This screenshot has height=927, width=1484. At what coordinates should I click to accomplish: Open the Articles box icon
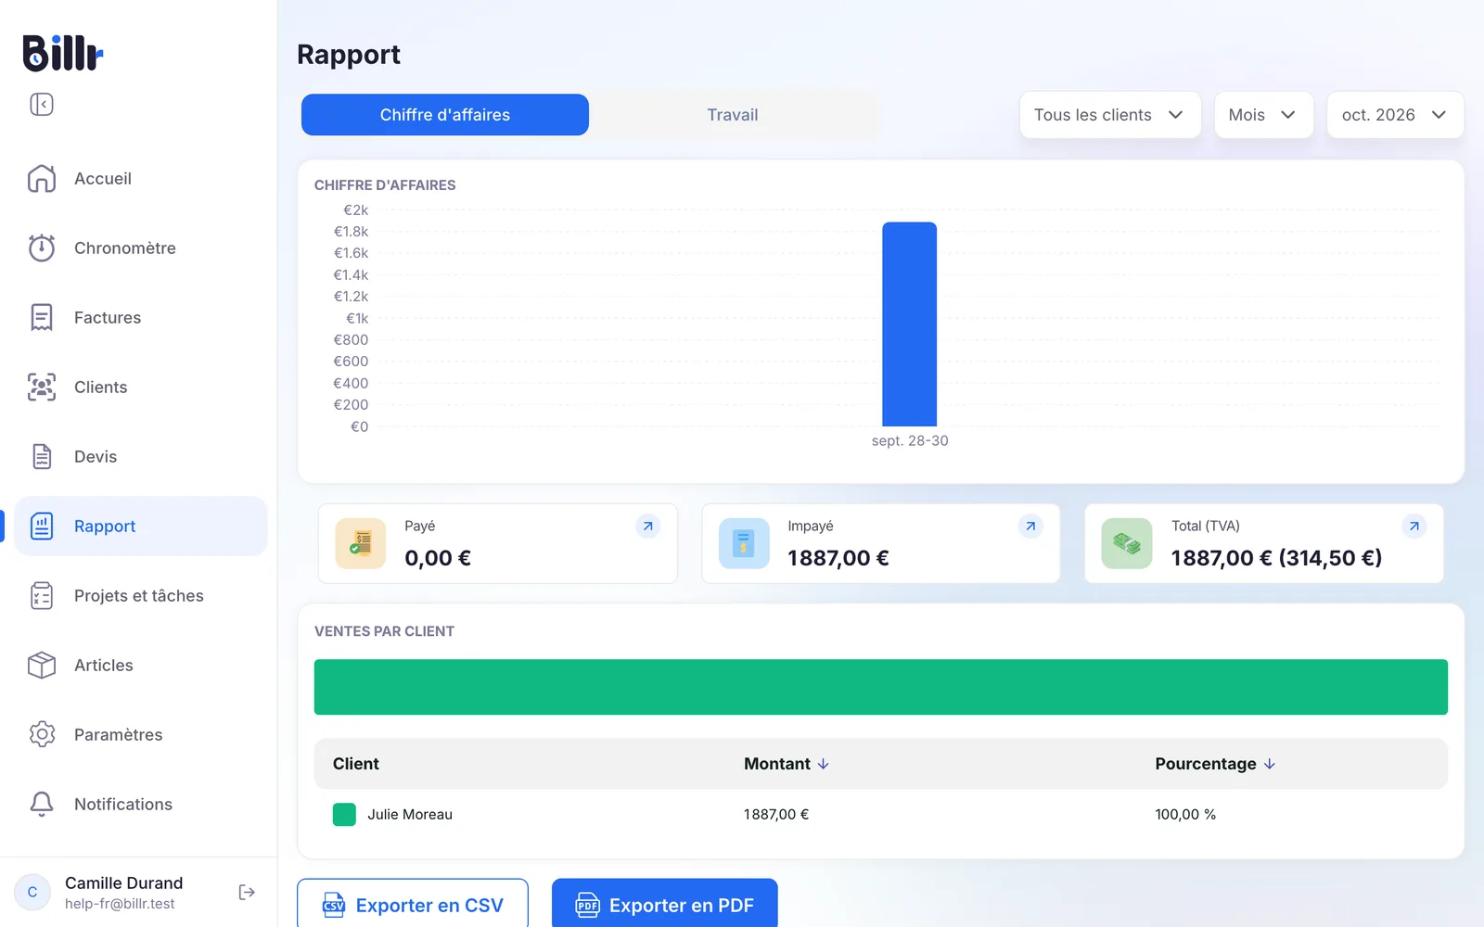42,665
